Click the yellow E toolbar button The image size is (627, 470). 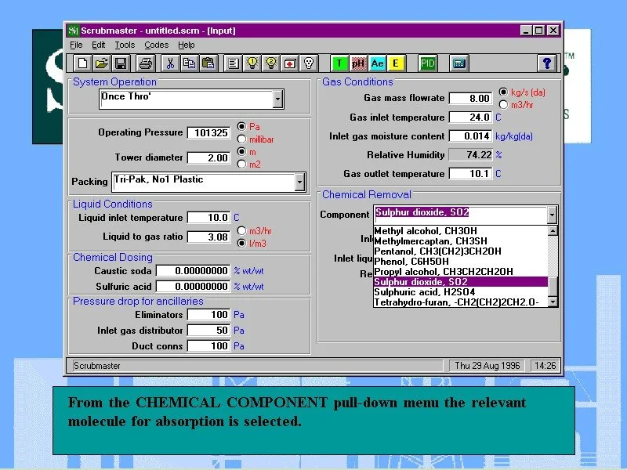pos(396,63)
